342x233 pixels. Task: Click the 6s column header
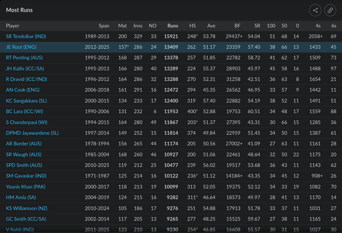(x=334, y=26)
